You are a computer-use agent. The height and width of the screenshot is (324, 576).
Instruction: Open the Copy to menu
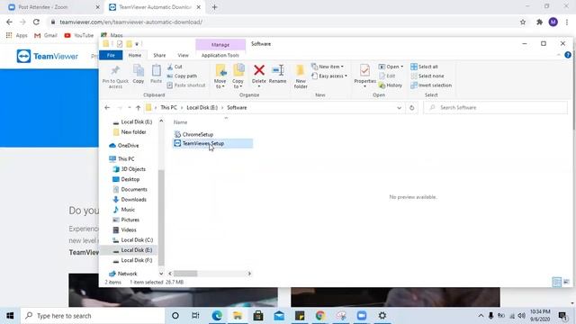(238, 76)
